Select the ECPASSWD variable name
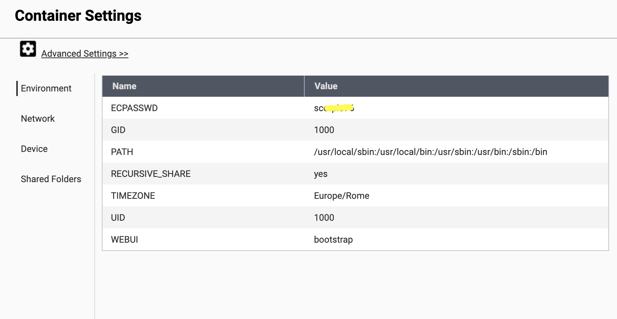Image resolution: width=617 pixels, height=319 pixels. (x=134, y=108)
